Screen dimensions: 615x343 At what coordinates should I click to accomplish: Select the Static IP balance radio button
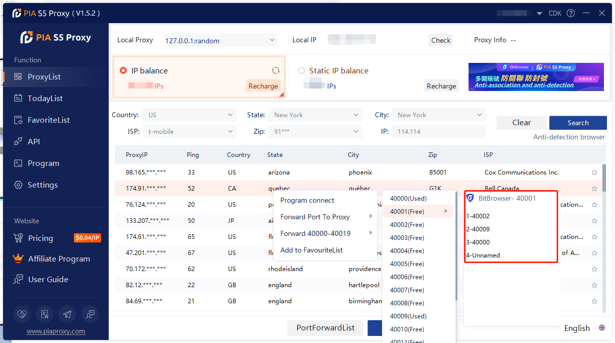pyautogui.click(x=301, y=71)
